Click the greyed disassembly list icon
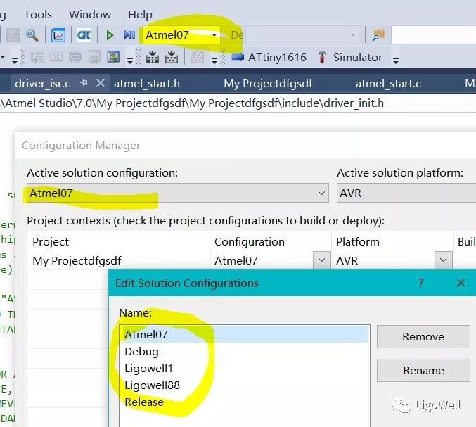The image size is (476, 427). point(37,57)
